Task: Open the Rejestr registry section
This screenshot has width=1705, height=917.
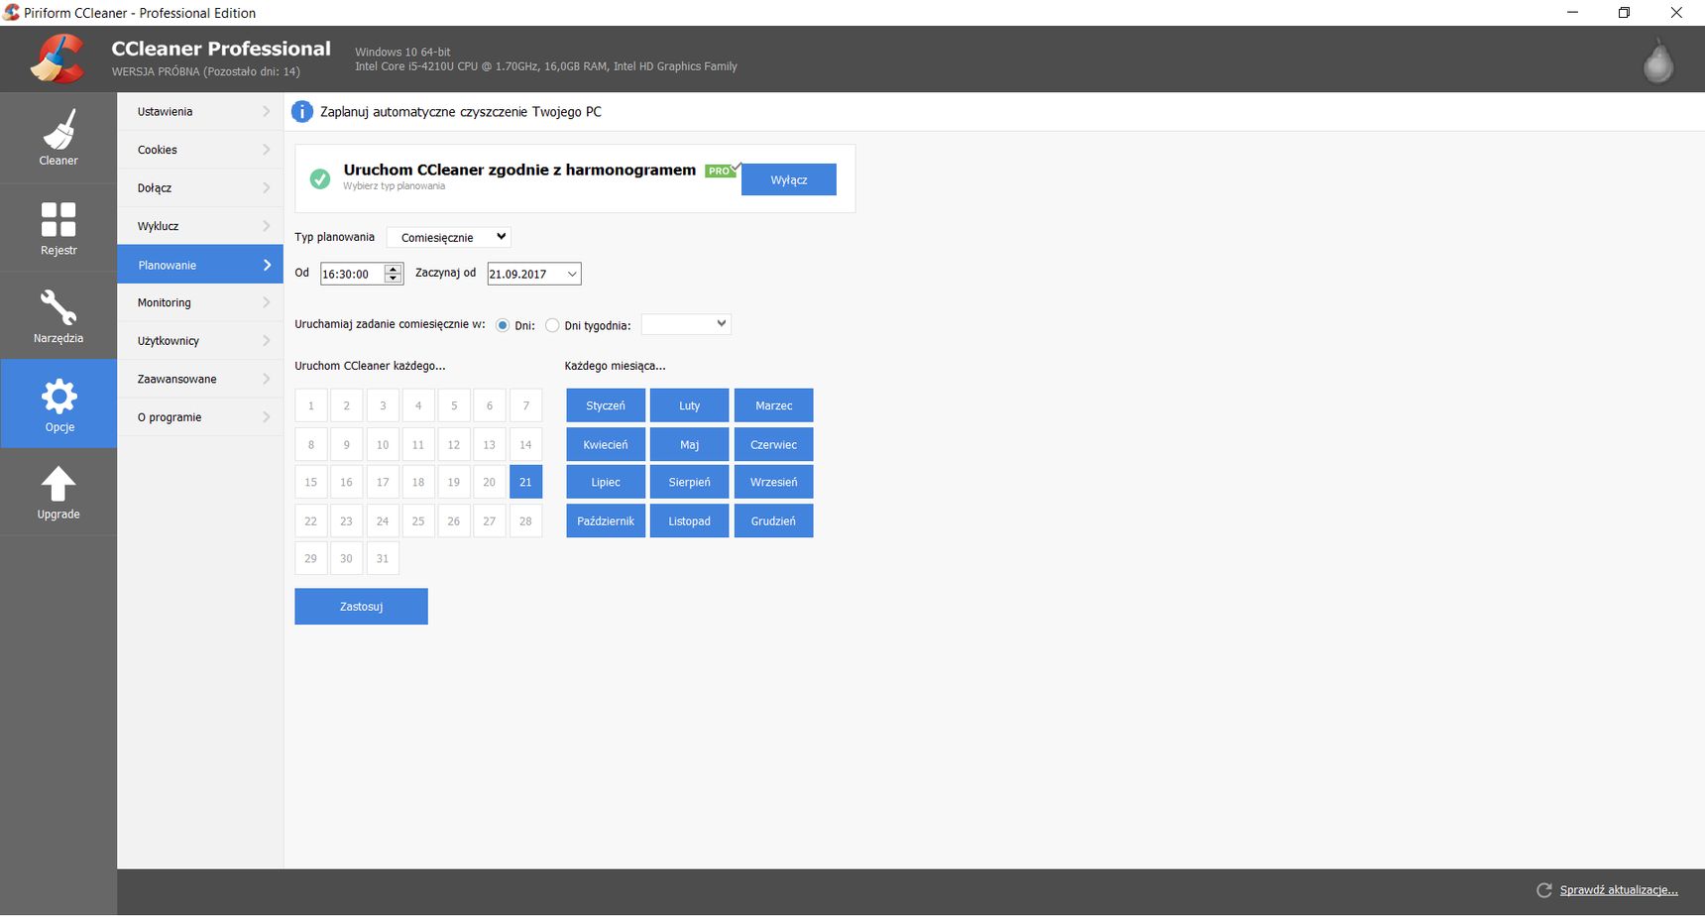Action: coord(58,228)
